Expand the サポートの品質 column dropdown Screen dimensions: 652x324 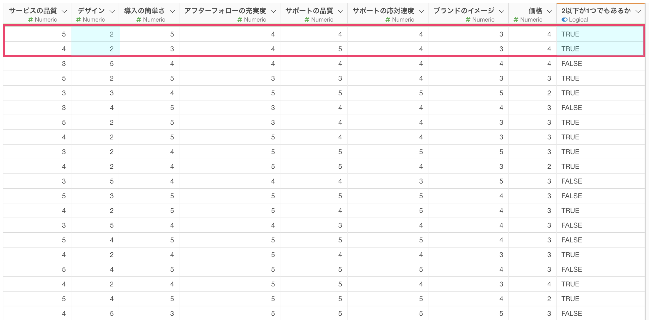(341, 11)
